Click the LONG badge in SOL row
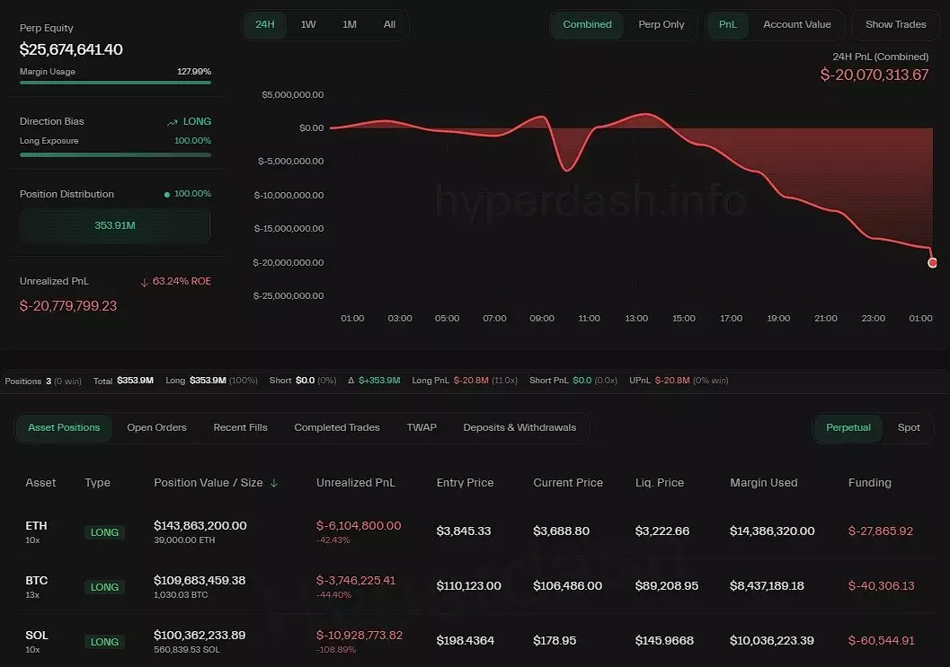This screenshot has height=667, width=950. tap(104, 642)
